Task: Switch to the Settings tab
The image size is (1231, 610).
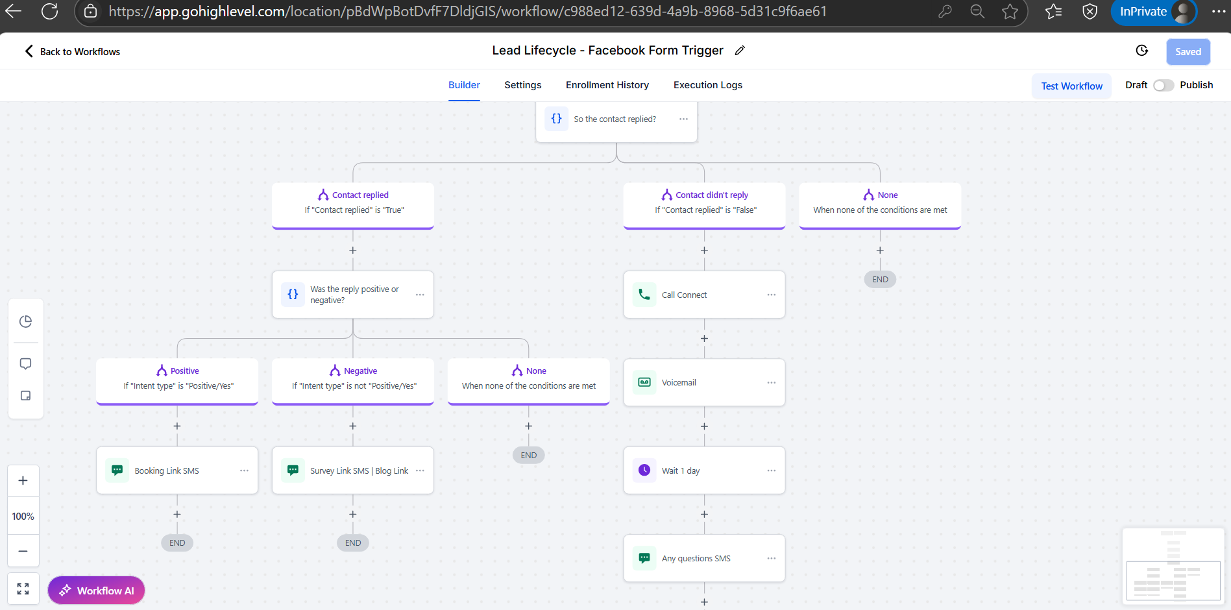Action: coord(523,85)
